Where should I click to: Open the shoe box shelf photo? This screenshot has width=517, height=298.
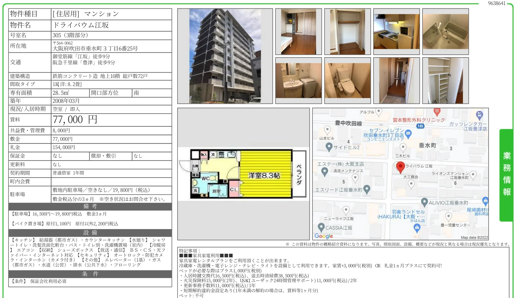pyautogui.click(x=446, y=80)
